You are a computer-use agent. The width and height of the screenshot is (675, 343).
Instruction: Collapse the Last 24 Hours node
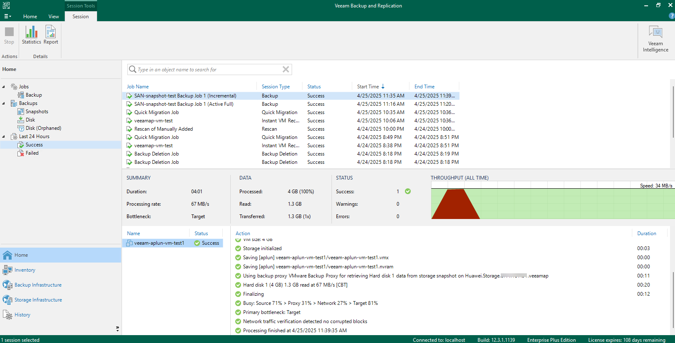[4, 136]
